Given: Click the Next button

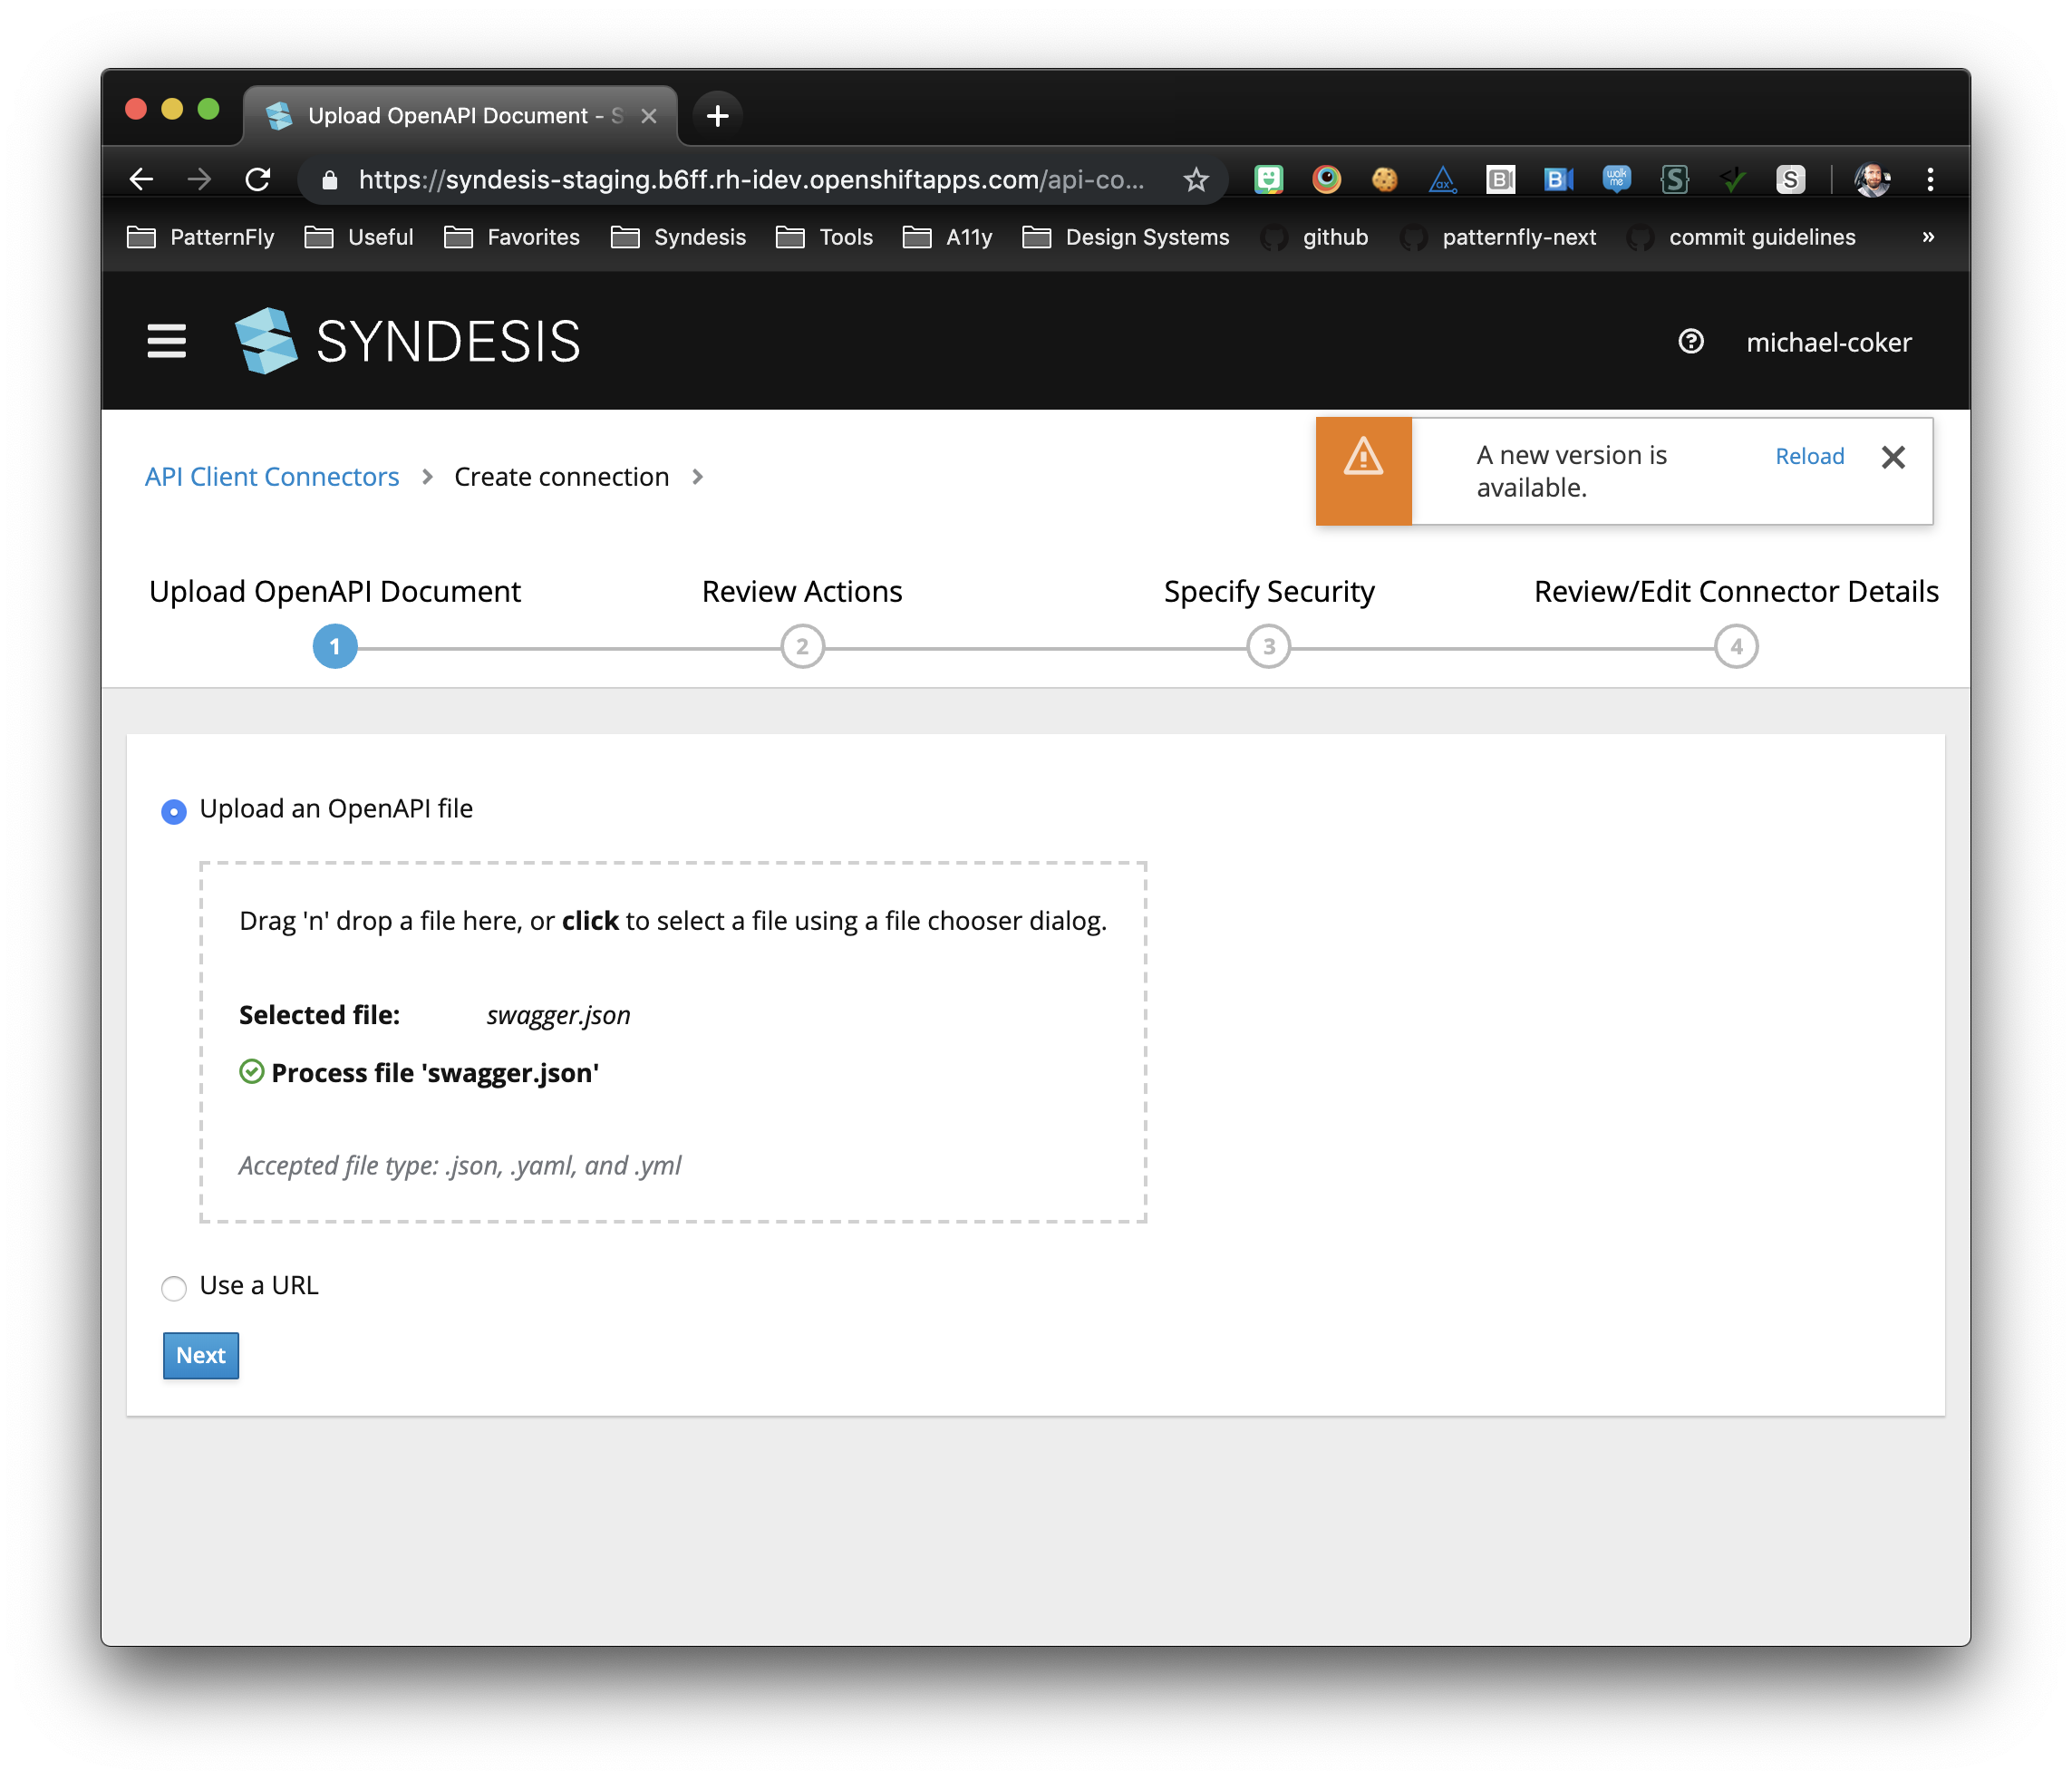Looking at the screenshot, I should point(201,1355).
